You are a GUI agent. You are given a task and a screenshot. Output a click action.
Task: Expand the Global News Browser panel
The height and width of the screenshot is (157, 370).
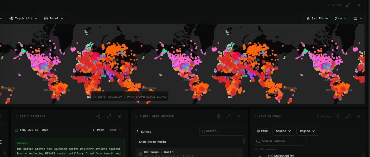tap(228, 116)
